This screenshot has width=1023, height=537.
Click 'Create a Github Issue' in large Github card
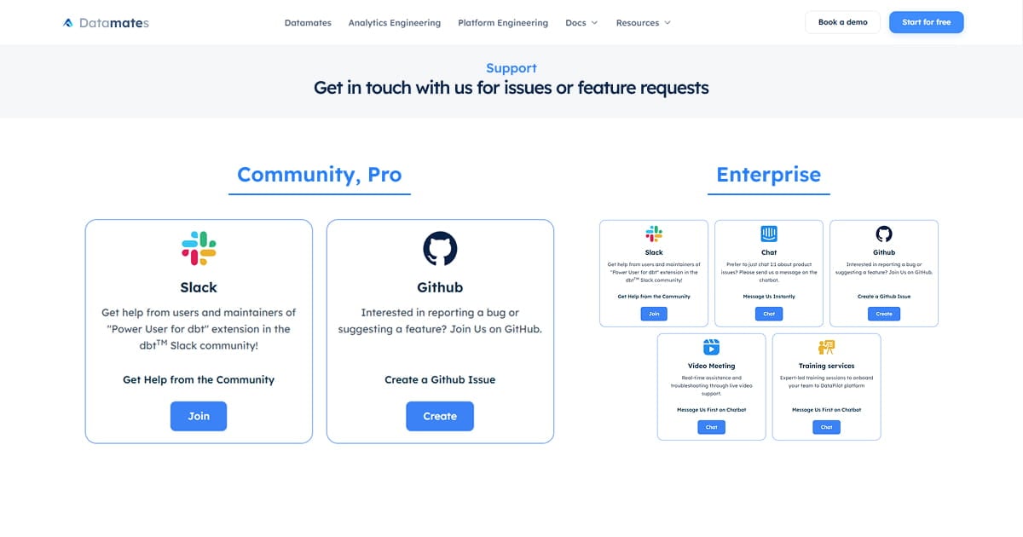tap(440, 379)
